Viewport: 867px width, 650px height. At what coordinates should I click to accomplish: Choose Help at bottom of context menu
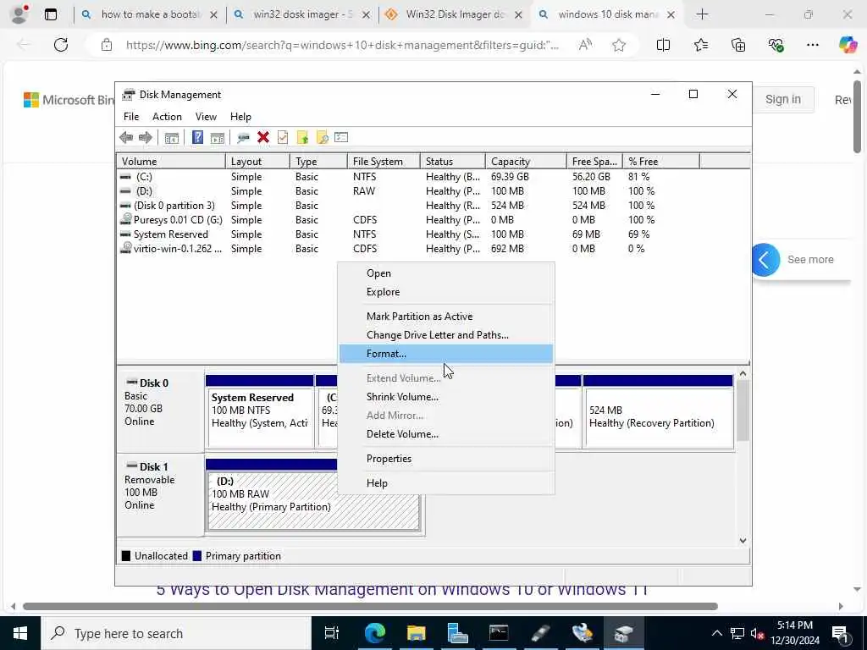445,483
